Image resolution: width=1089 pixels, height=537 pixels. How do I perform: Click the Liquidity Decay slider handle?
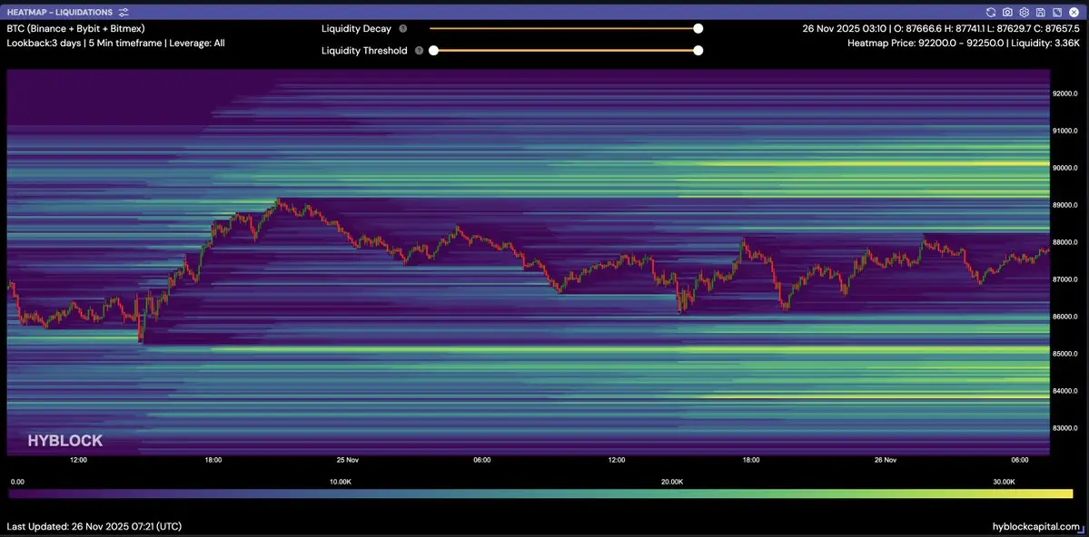click(698, 28)
